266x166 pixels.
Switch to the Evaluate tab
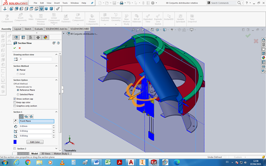tap(39, 29)
